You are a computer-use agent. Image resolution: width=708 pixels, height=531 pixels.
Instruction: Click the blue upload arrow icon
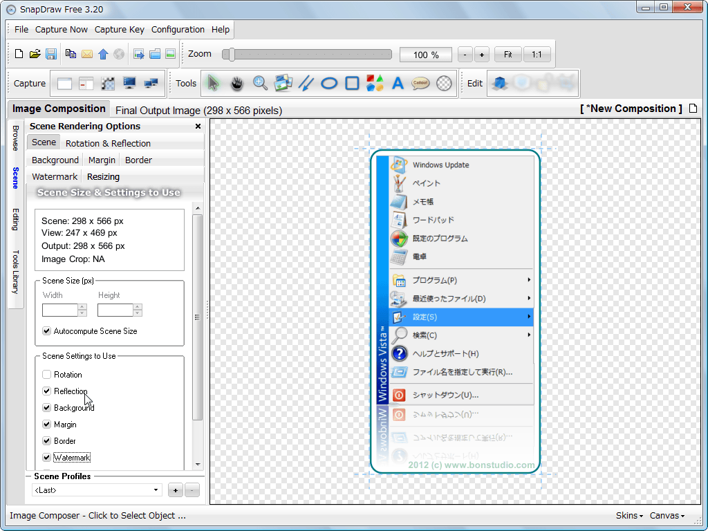[x=103, y=54]
